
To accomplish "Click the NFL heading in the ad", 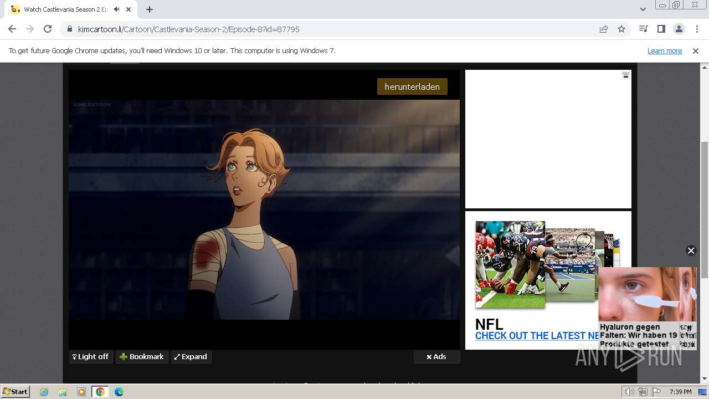I will click(x=489, y=324).
